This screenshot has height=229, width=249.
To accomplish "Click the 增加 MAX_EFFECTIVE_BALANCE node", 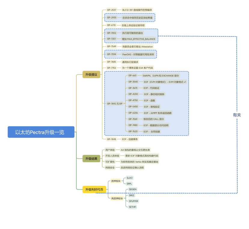I will click(139, 39).
